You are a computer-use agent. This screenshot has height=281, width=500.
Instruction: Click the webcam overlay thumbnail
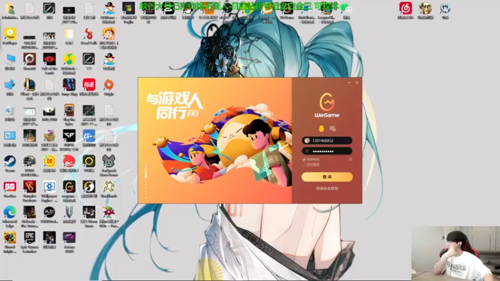coord(456,254)
